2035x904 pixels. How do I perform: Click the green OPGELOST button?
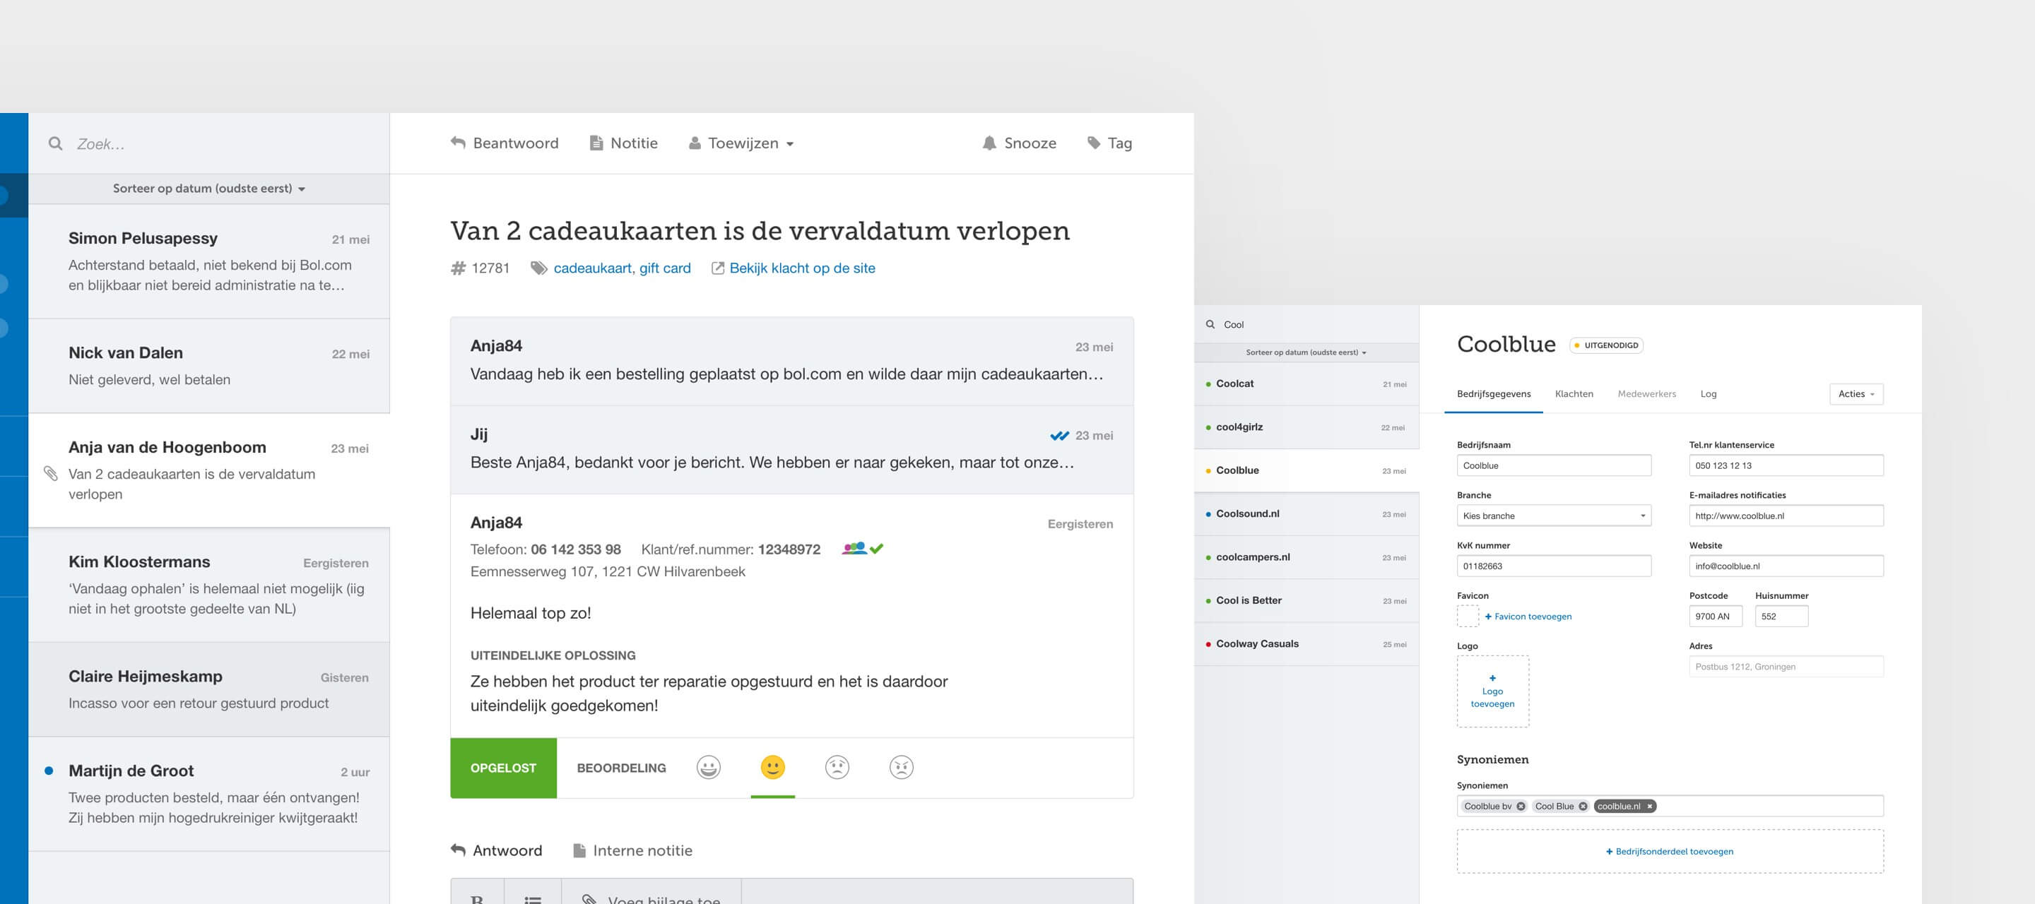[x=503, y=768]
